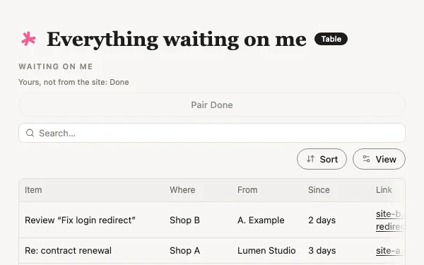Screen dimensions: 424x265
Task: Click the Shop A cell
Action: [x=184, y=250]
